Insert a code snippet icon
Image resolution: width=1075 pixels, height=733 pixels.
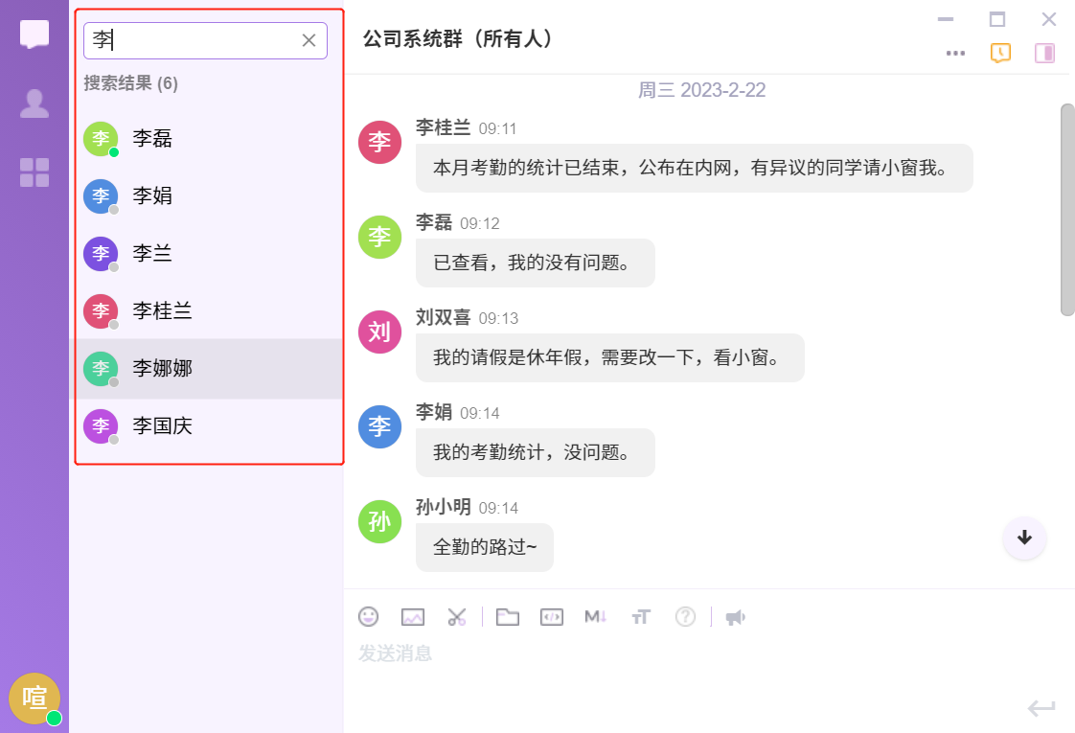tap(552, 617)
